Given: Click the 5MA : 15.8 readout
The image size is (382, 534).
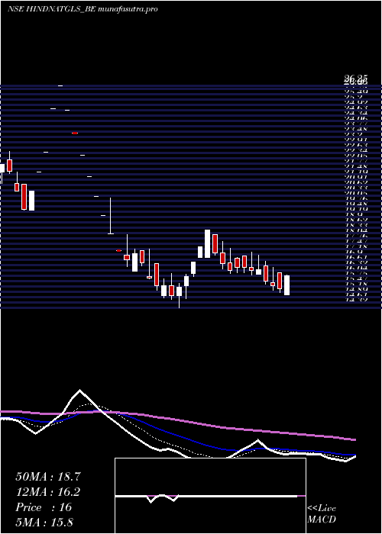Looking at the screenshot, I should [x=44, y=523].
